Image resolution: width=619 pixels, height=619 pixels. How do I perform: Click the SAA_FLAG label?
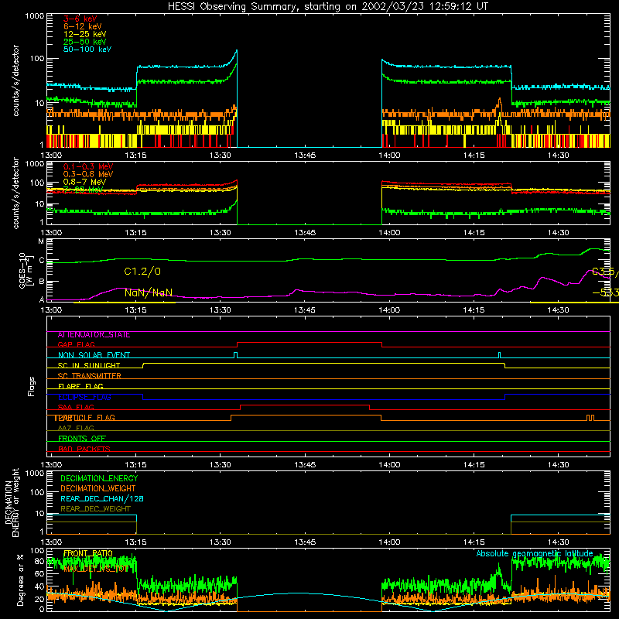coord(76,407)
